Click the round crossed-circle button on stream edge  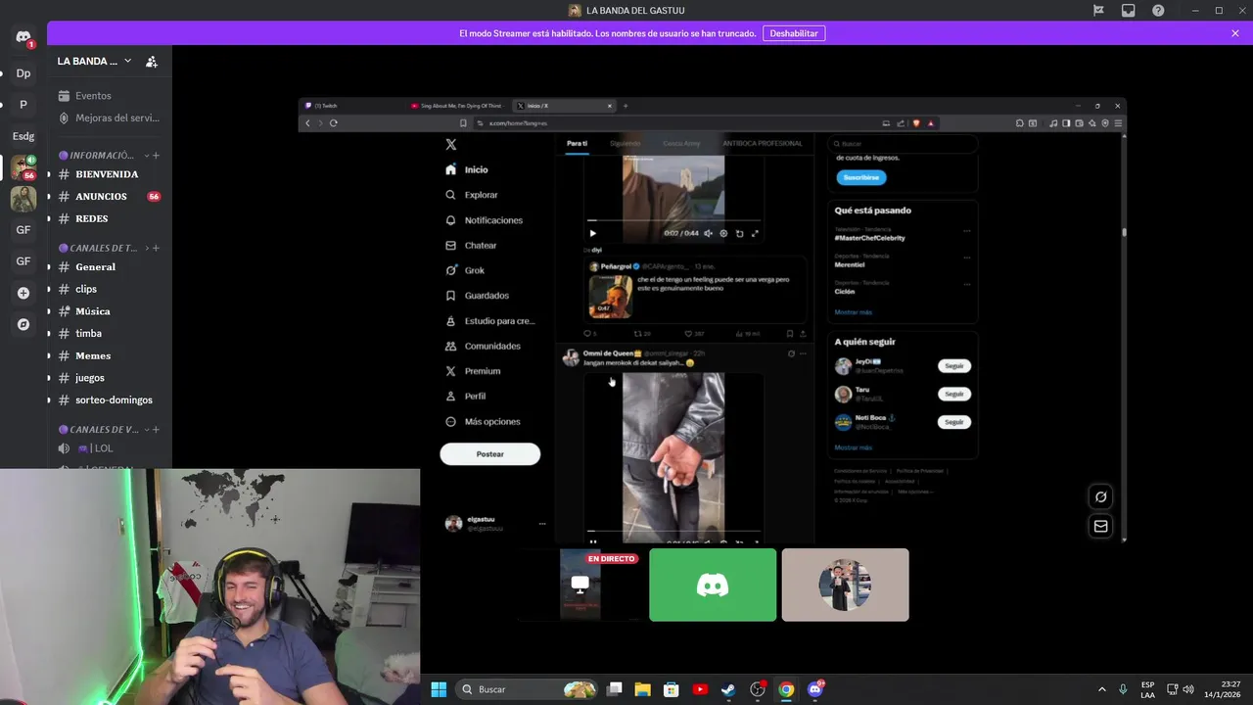click(1100, 496)
